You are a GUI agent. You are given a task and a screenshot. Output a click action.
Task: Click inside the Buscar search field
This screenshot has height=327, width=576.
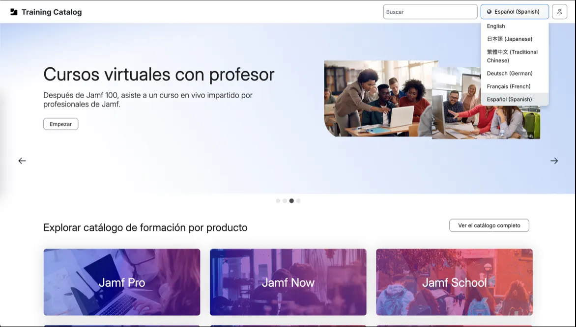point(430,11)
